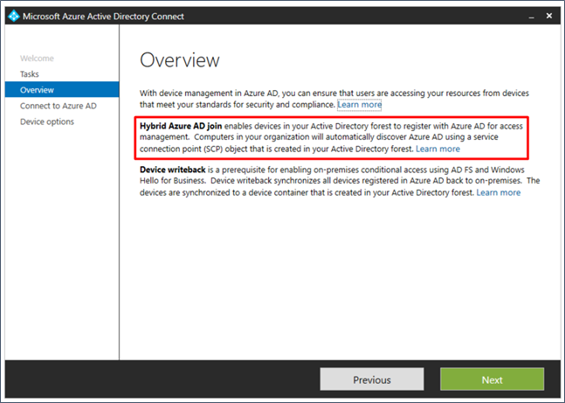Open Learn more link for Device writeback
Screen dimensions: 565x403
pos(499,192)
